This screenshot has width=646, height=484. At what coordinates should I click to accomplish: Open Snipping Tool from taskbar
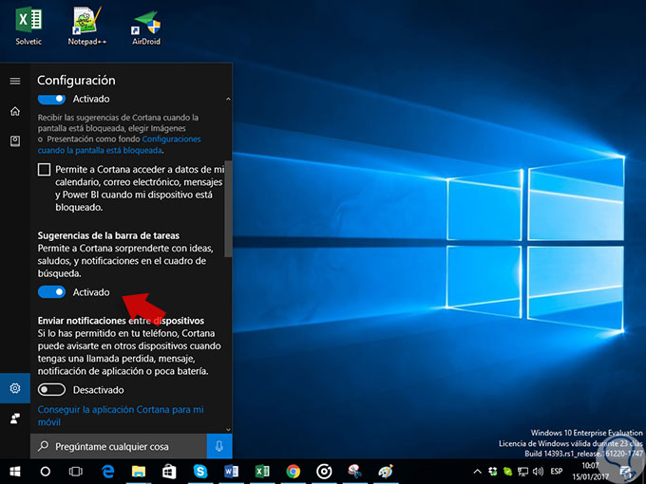[x=354, y=472]
